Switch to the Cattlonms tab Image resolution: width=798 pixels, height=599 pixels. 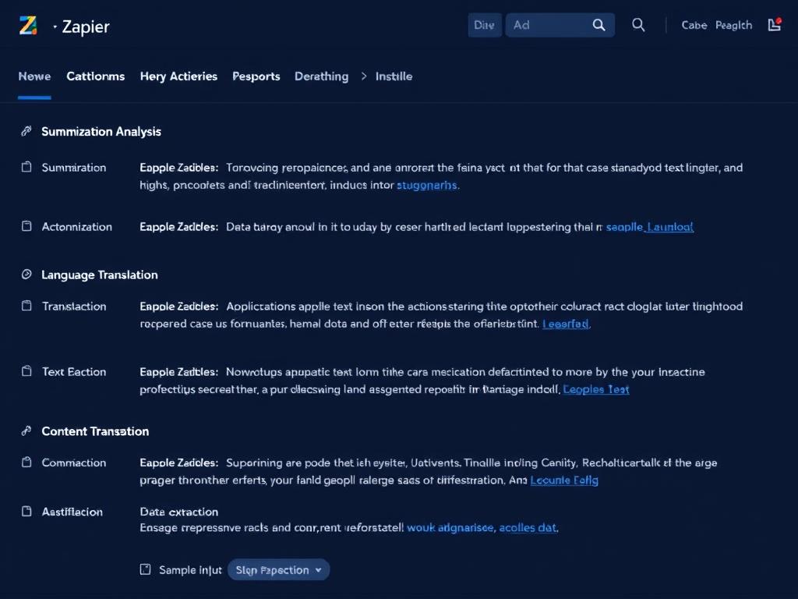point(95,76)
